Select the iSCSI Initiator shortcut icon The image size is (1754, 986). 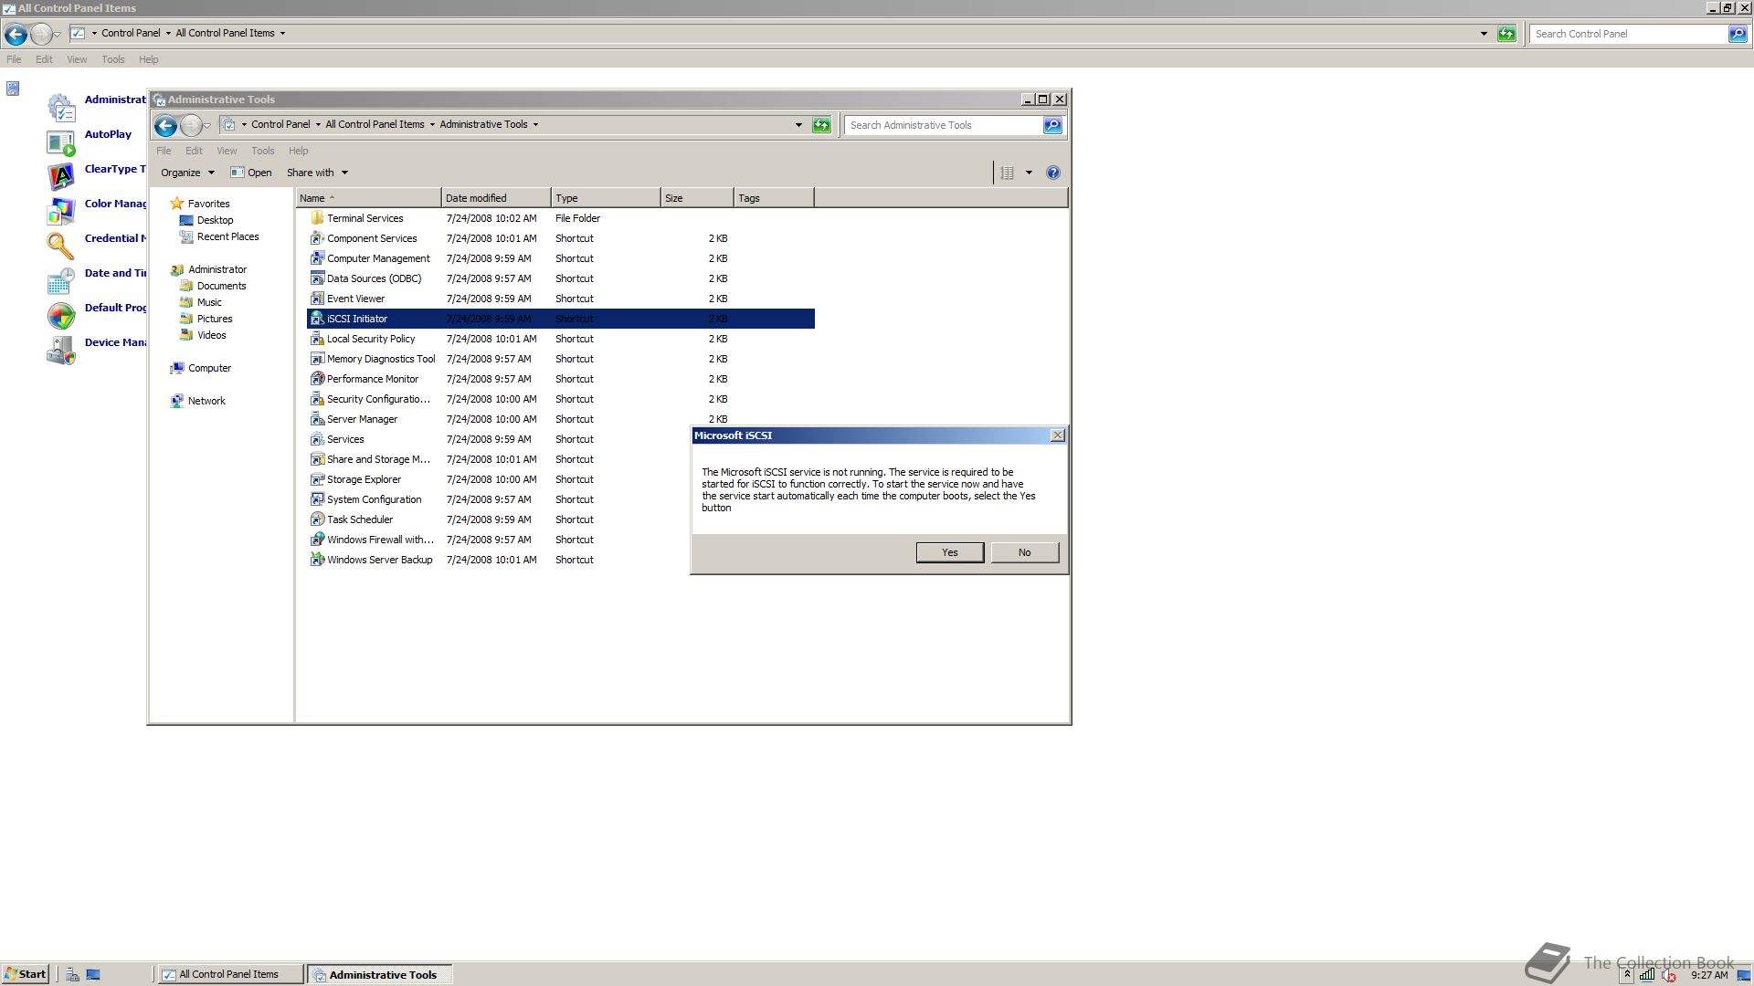click(317, 319)
